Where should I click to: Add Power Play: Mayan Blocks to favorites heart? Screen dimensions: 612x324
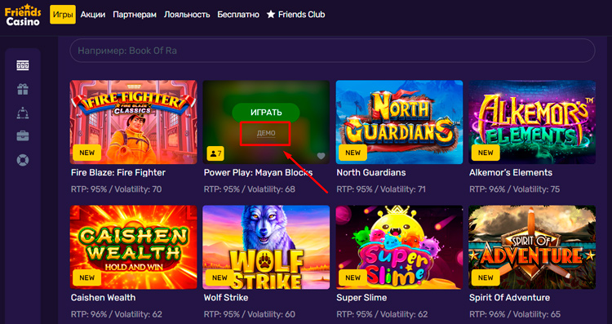click(321, 156)
